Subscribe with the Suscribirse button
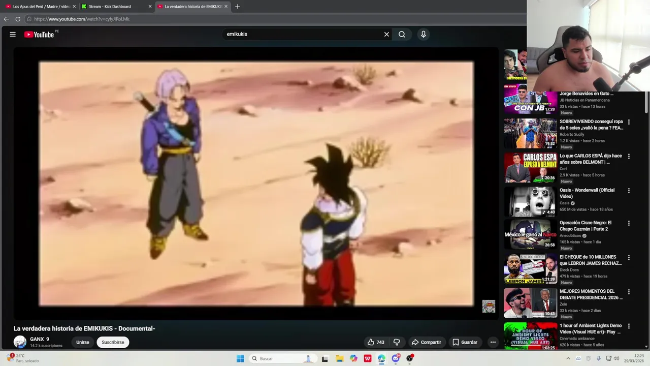This screenshot has height=366, width=650. (x=113, y=342)
